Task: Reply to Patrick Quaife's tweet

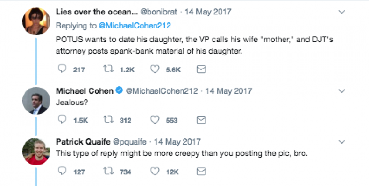Action: pyautogui.click(x=62, y=171)
